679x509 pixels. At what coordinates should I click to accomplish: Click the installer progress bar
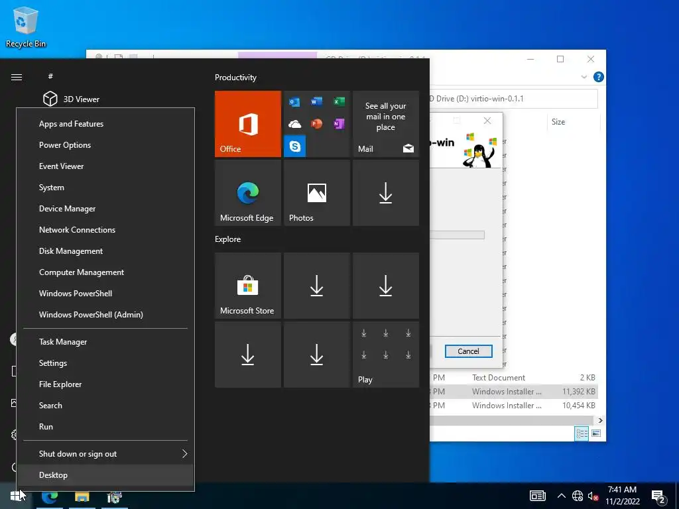pos(457,235)
